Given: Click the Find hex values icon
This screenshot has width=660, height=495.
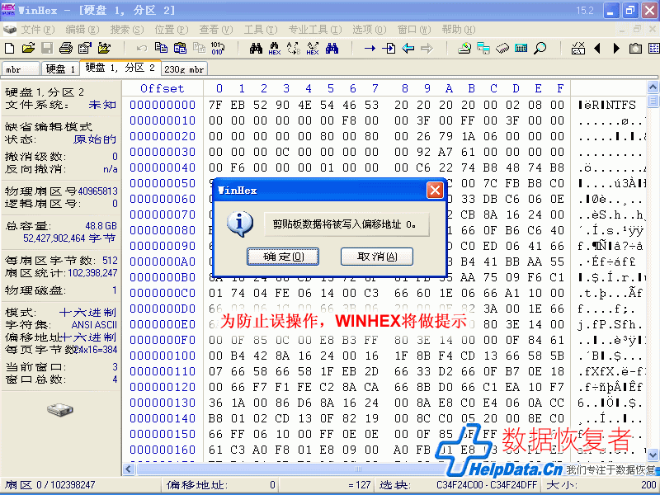Looking at the screenshot, I should point(275,49).
